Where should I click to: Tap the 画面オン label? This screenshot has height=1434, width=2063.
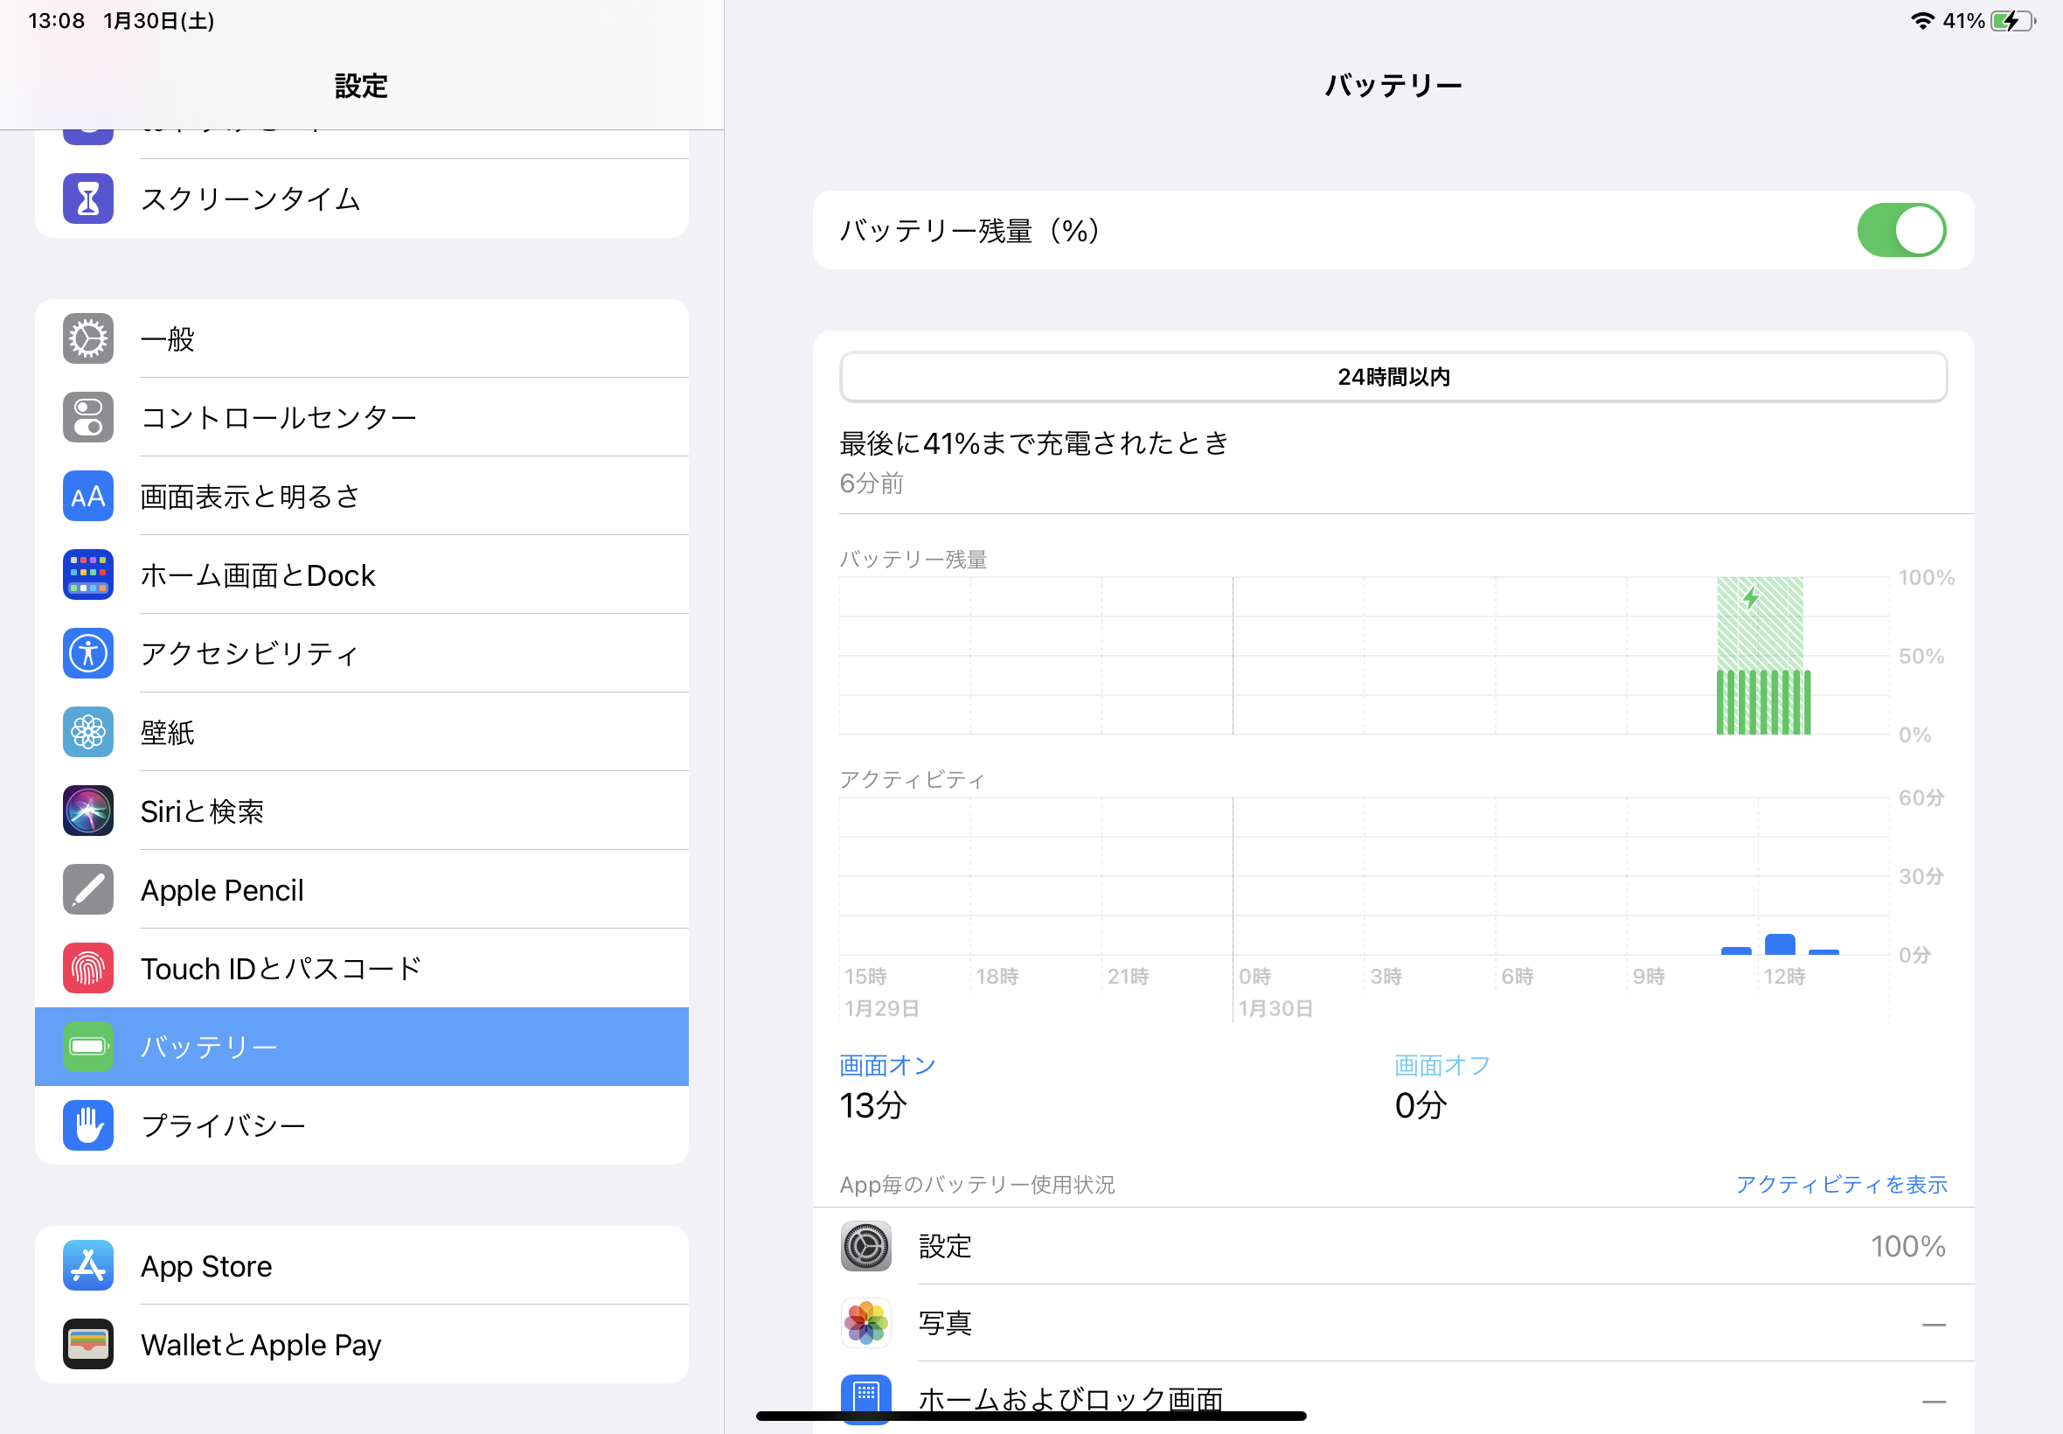tap(887, 1066)
